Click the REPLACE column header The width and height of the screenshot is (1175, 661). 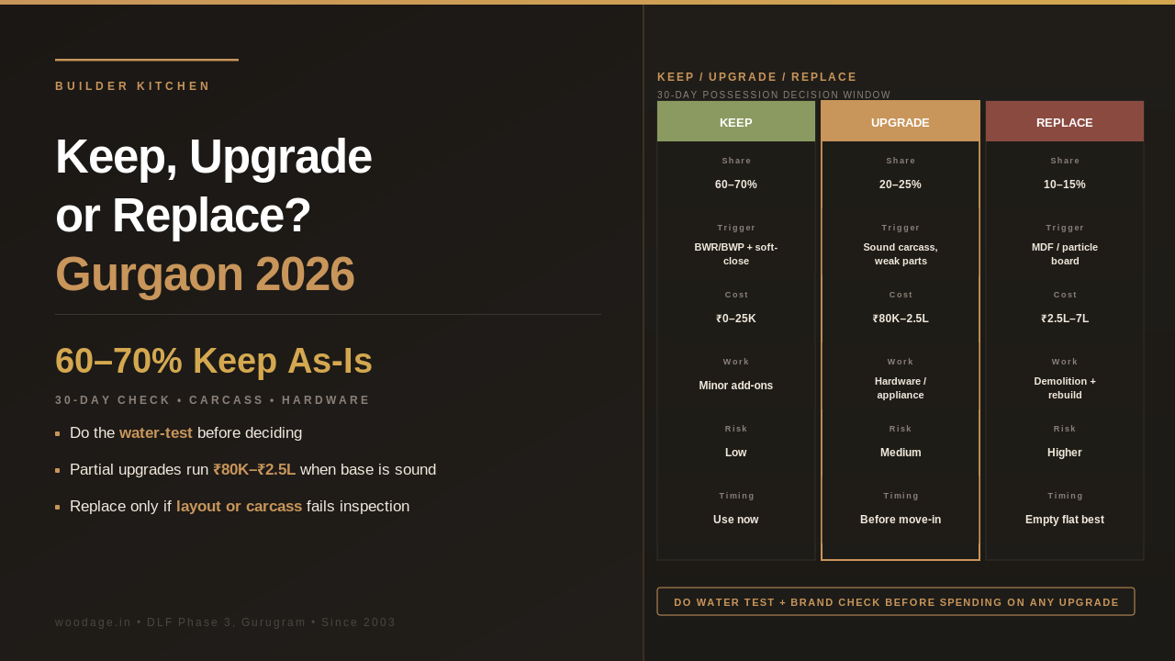pos(1065,121)
